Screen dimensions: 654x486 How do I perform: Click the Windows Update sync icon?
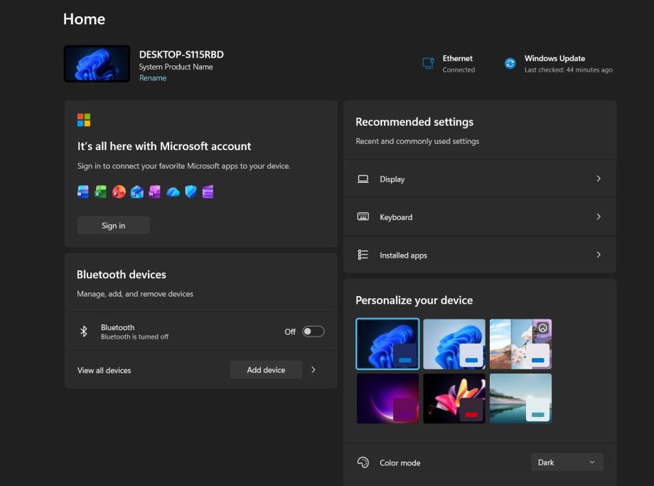click(x=510, y=64)
